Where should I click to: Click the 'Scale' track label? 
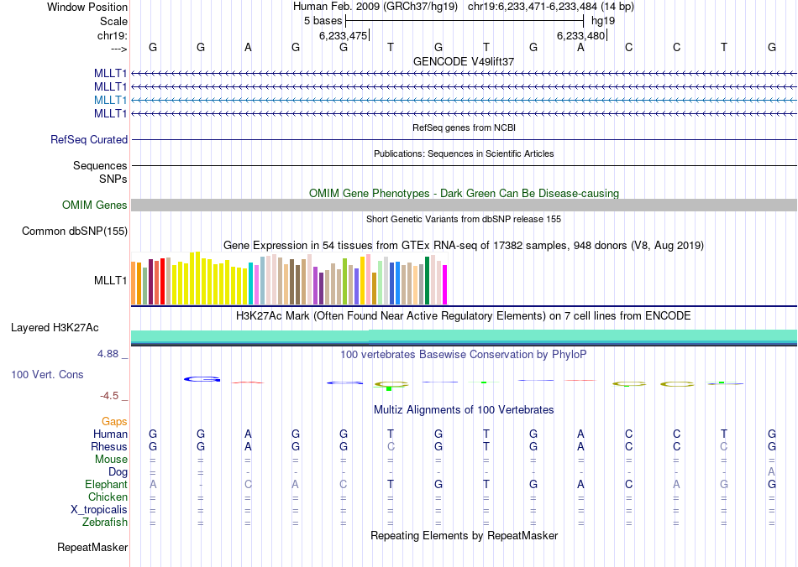coord(113,21)
